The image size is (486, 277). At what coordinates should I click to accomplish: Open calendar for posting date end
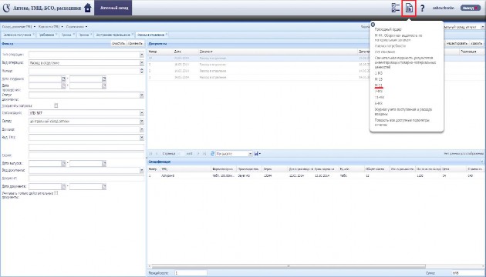[104, 86]
